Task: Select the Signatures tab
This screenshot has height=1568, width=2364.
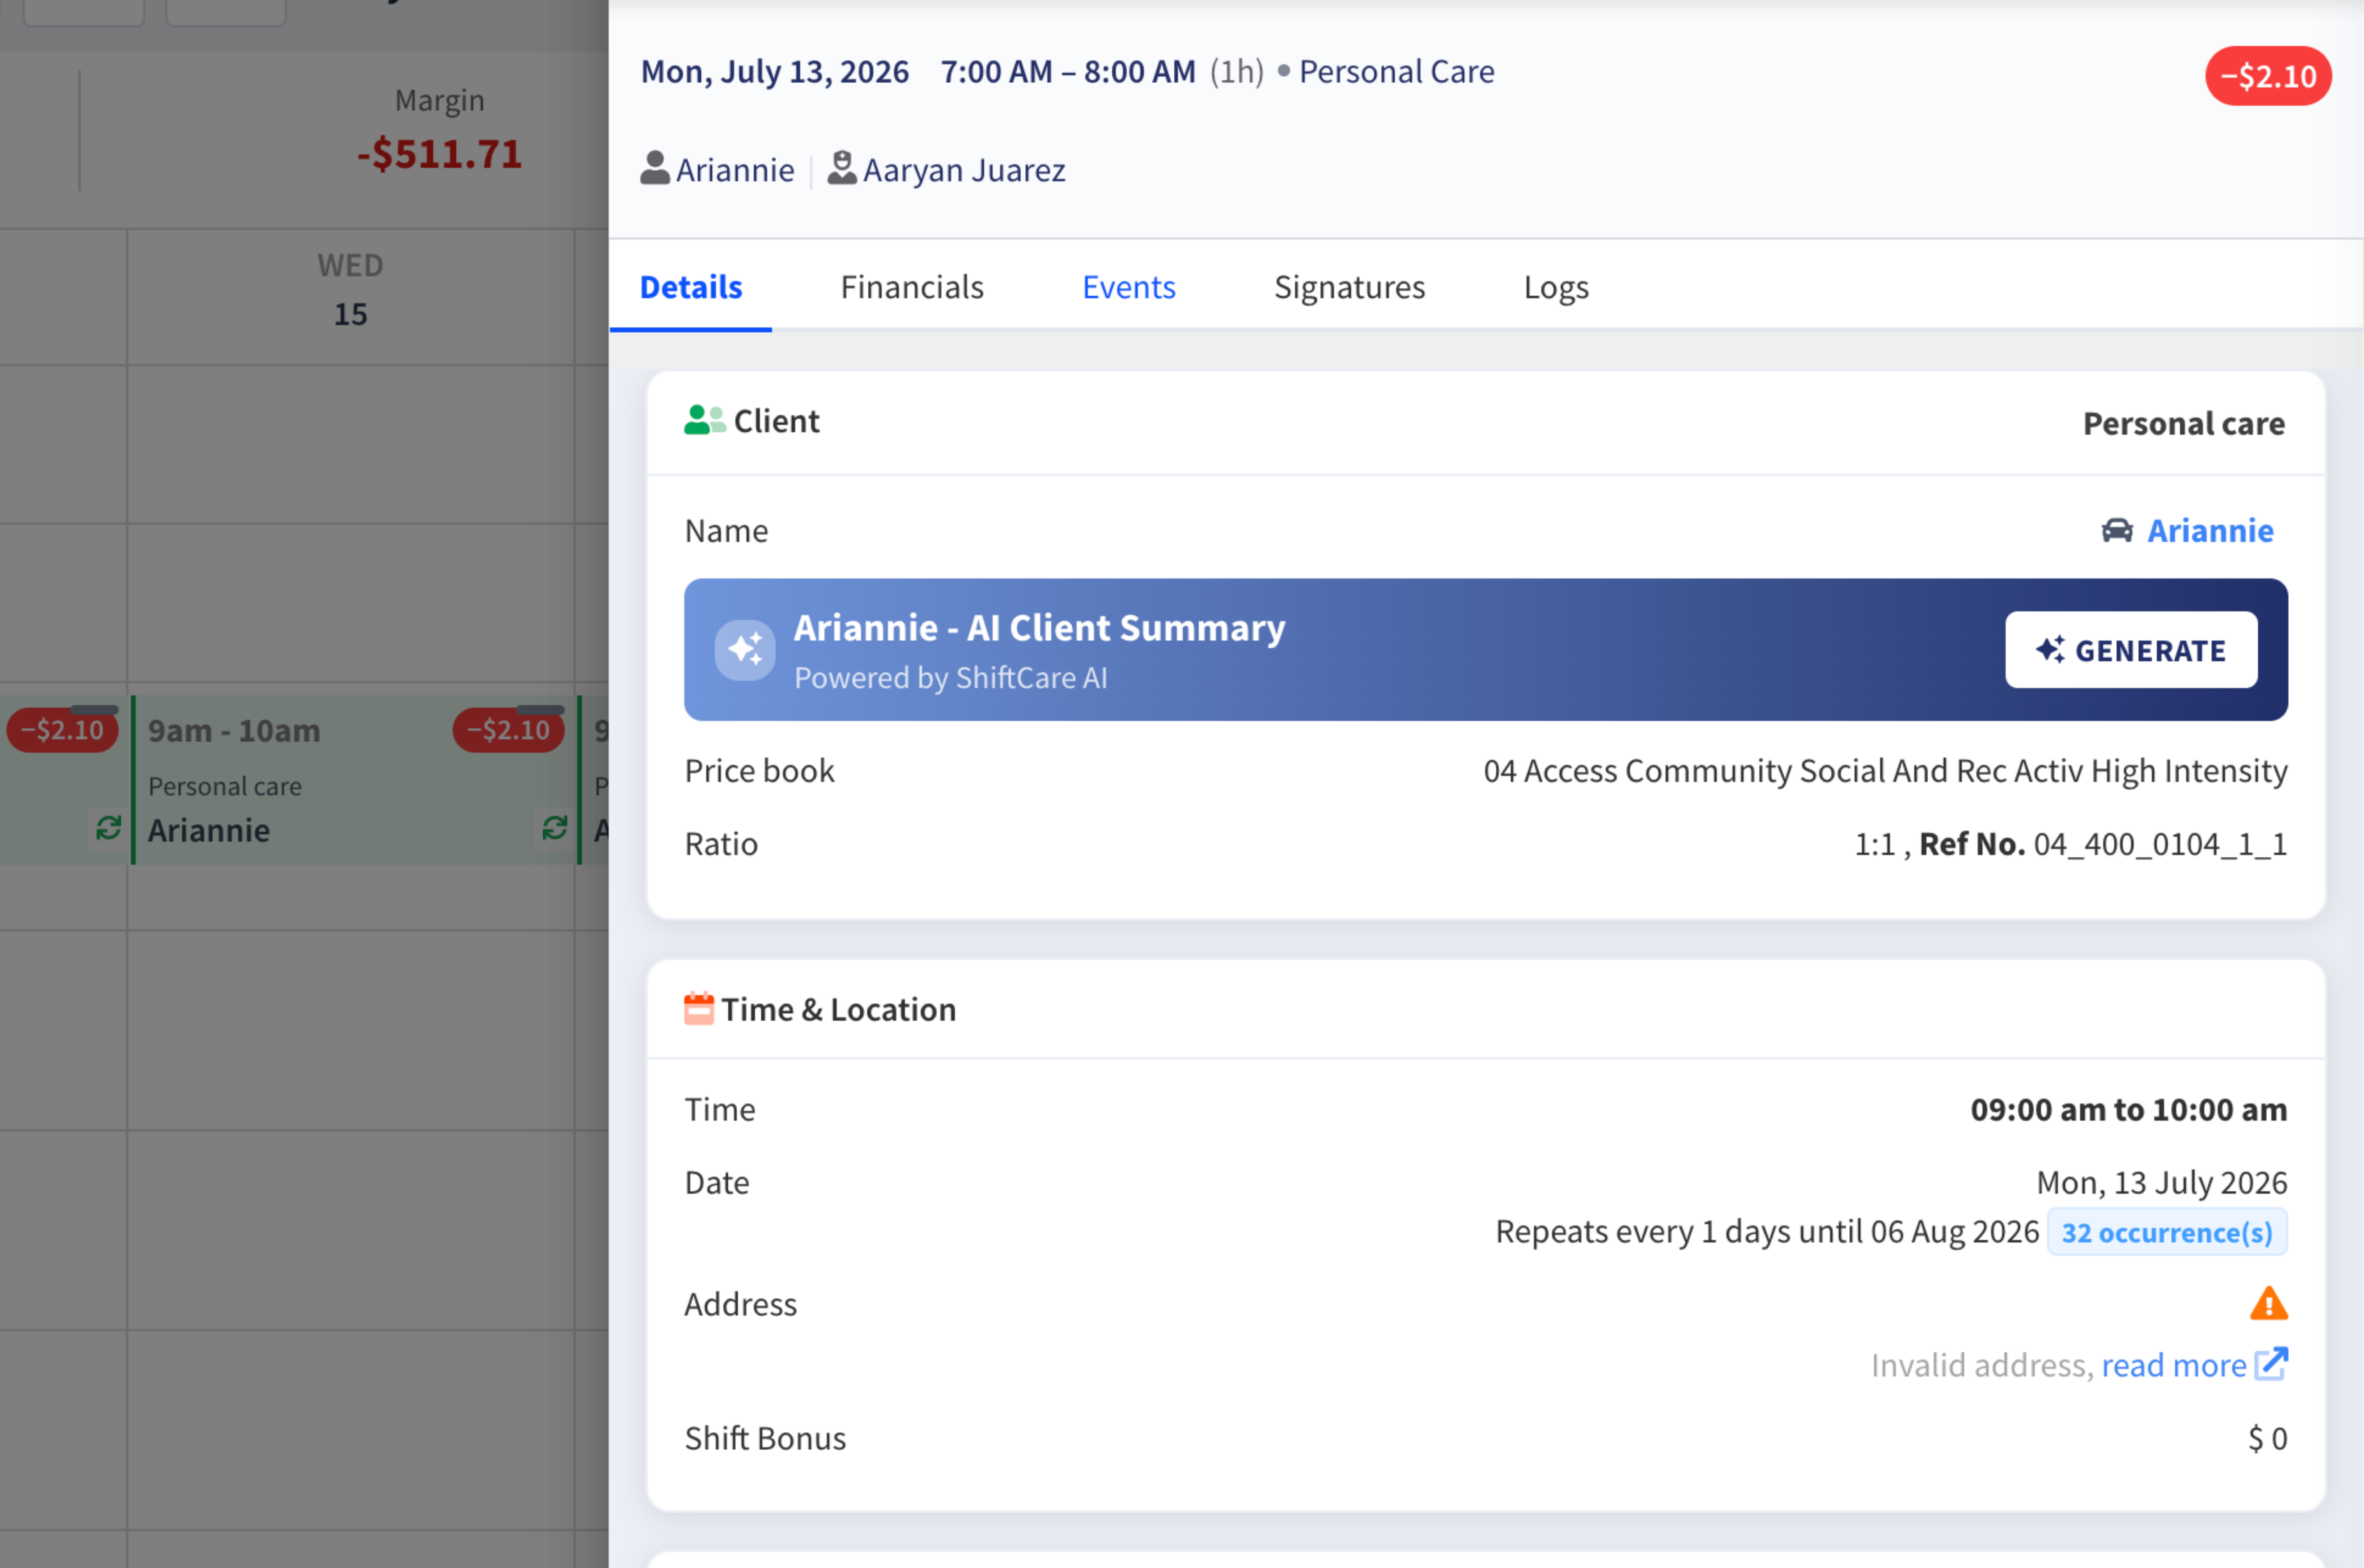Action: (x=1349, y=287)
